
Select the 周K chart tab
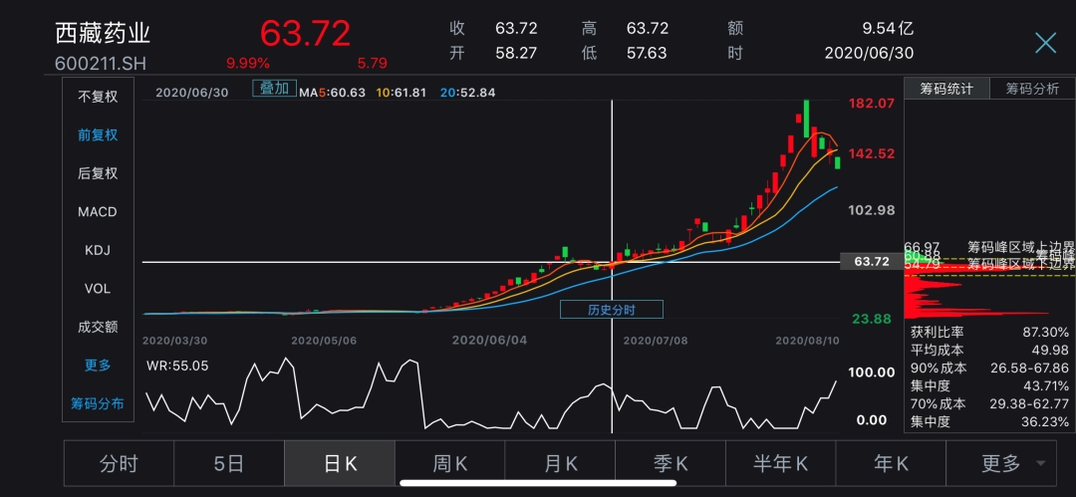coord(450,464)
